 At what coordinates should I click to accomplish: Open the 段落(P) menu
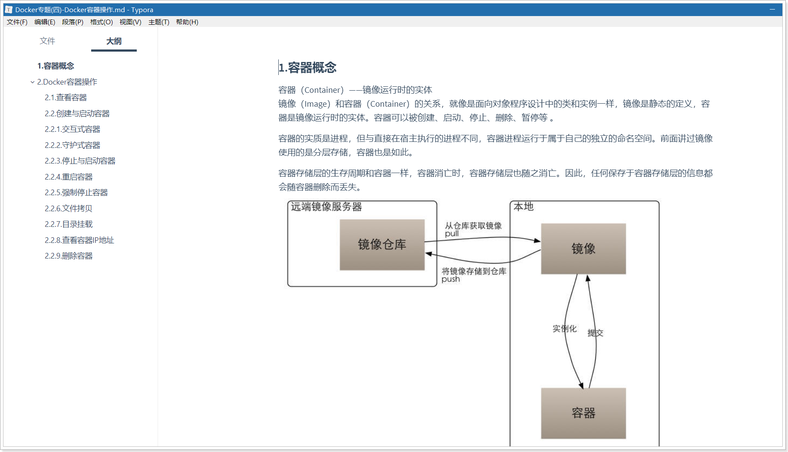tap(73, 22)
